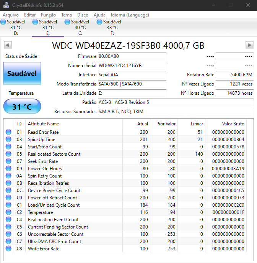This screenshot has height=263, width=257.
Task: Select the Power-On Hours attribute name
Action: [x=45, y=169]
